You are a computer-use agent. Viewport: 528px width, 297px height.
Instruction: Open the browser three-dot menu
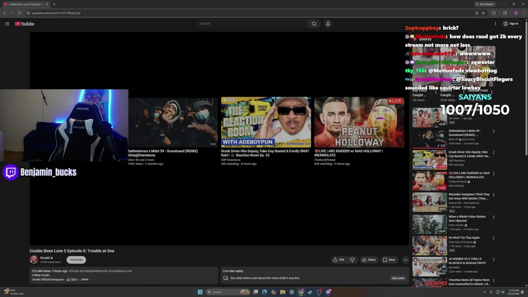(523, 13)
